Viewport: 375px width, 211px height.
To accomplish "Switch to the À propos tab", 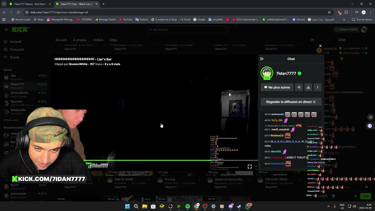I will [x=80, y=40].
